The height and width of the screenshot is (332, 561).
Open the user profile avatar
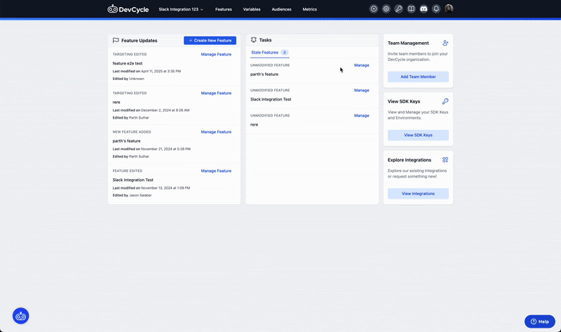click(449, 8)
